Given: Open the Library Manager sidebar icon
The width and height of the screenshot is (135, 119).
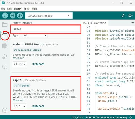Looking at the screenshot, I should pos(5,46).
